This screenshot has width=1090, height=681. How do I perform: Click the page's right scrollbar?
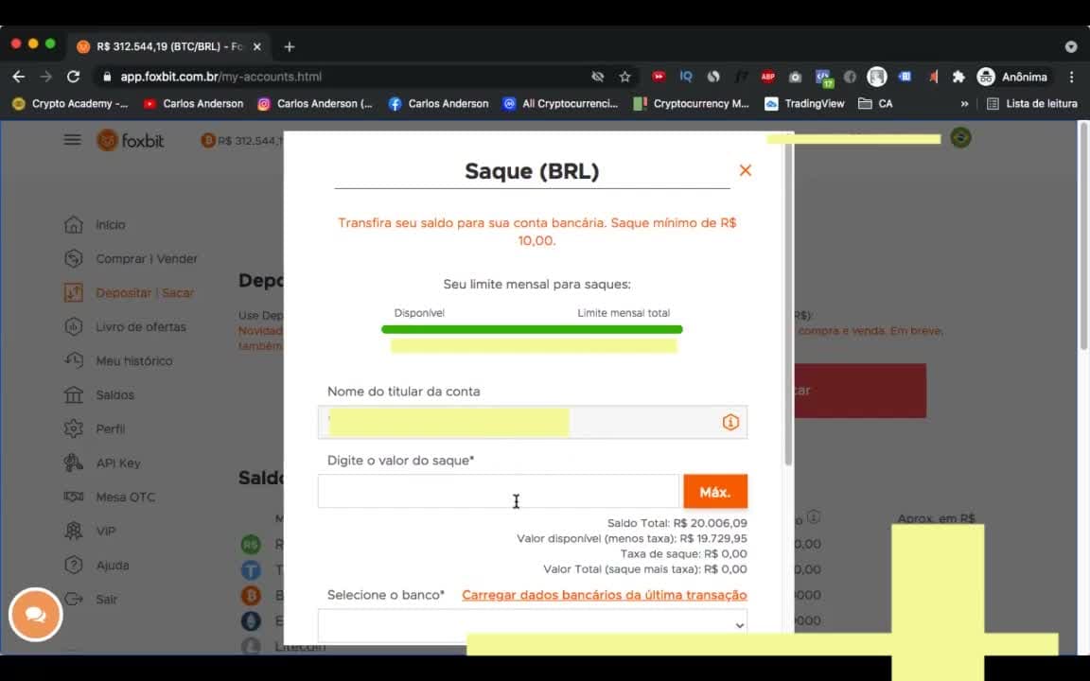[1083, 236]
